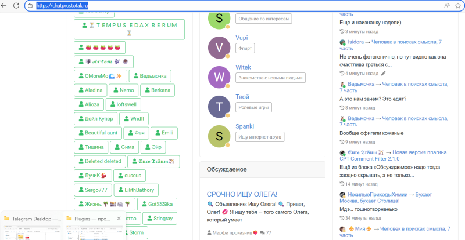Open the СРОЧНО ИЩУ ОЛЕГА! post
465x240 pixels.
pyautogui.click(x=242, y=194)
